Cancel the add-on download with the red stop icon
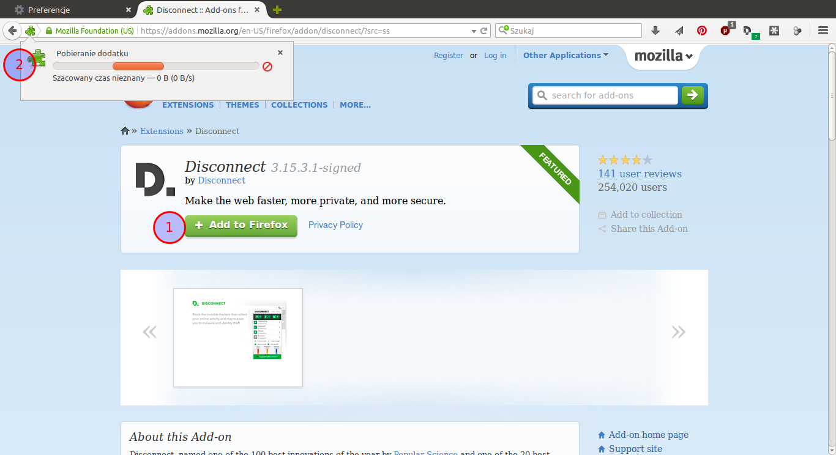 click(x=267, y=66)
